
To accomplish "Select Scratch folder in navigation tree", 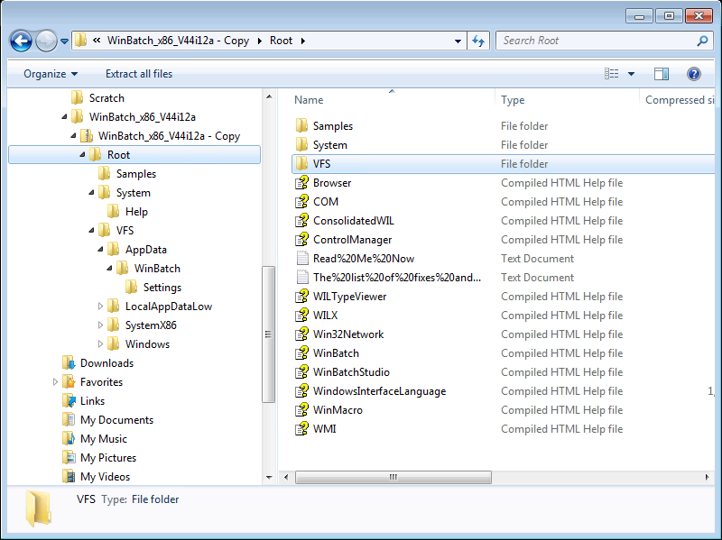I will coord(97,98).
